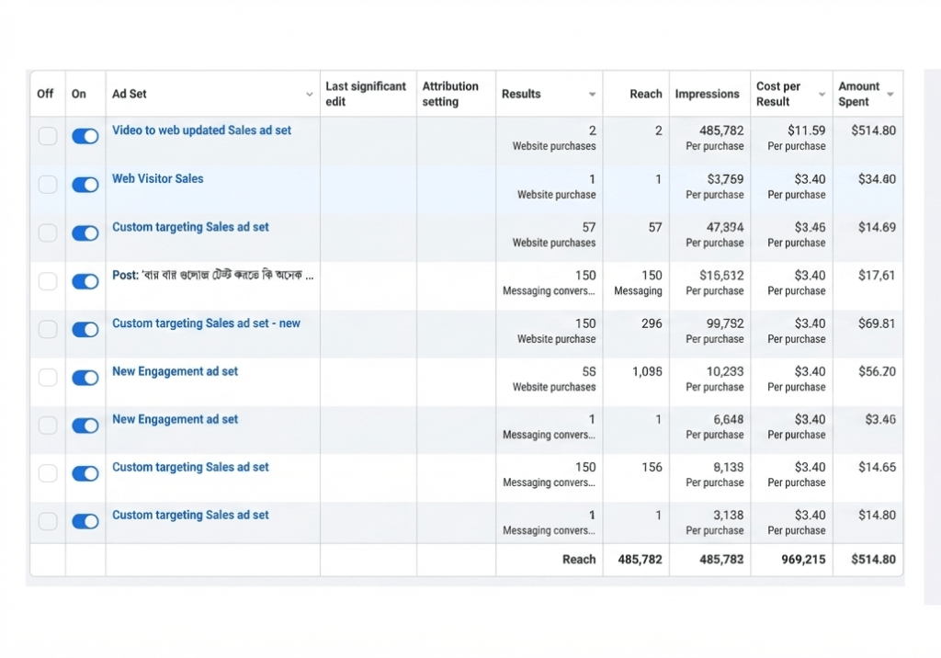Click the $16,632 impressions value

click(721, 275)
